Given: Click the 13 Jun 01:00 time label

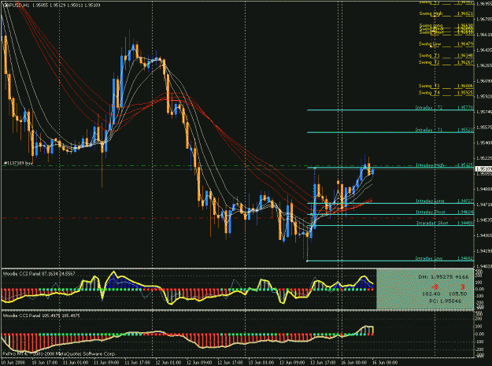Looking at the screenshot, I should coord(261,363).
